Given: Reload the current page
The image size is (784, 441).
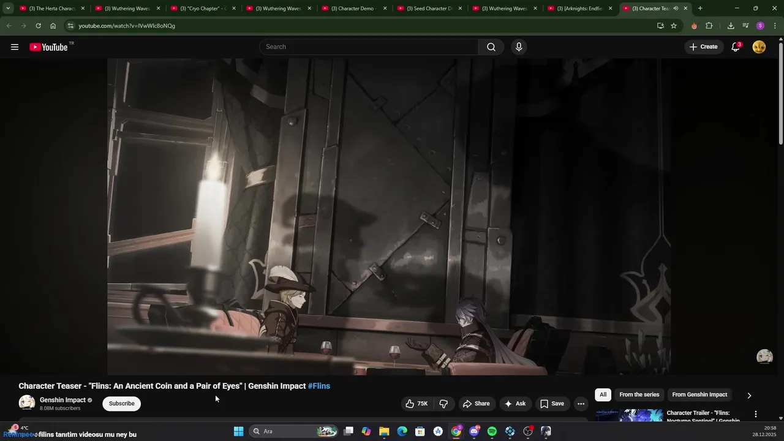Looking at the screenshot, I should (x=38, y=26).
